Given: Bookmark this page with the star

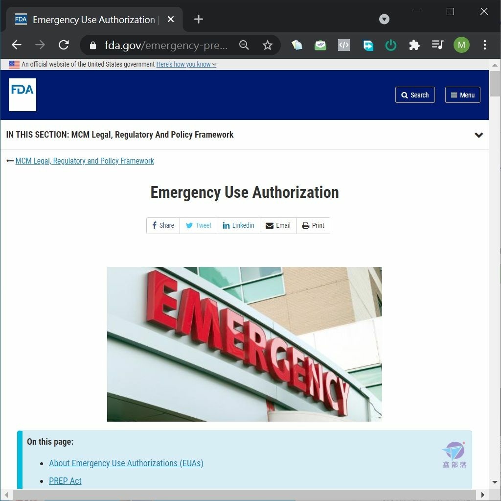Looking at the screenshot, I should point(268,45).
